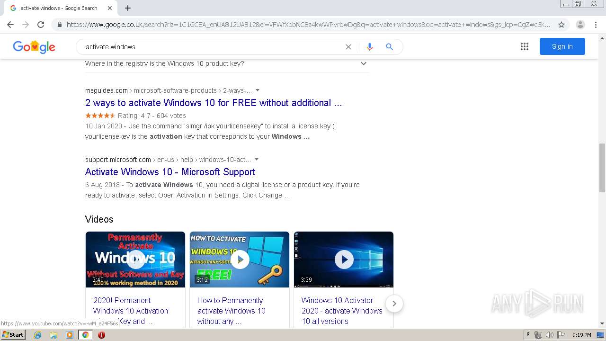Click the 'Rating: 4.7 - 604 votes' text
This screenshot has width=606, height=341.
152,116
